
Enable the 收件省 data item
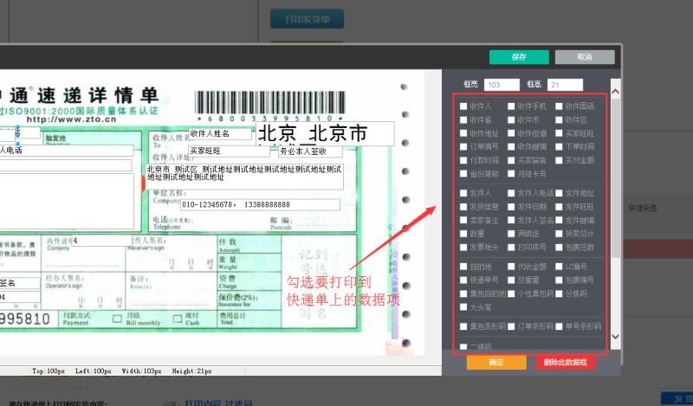tap(463, 119)
